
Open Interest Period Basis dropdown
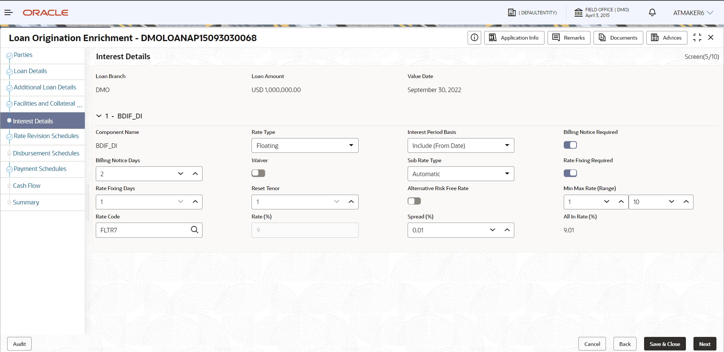461,146
